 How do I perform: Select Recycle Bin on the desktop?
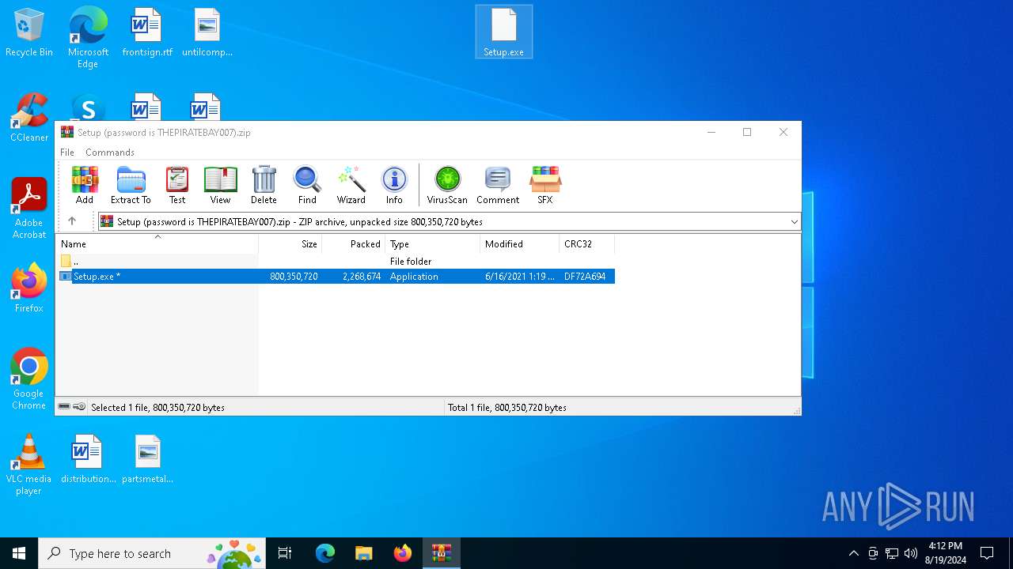pos(29,32)
